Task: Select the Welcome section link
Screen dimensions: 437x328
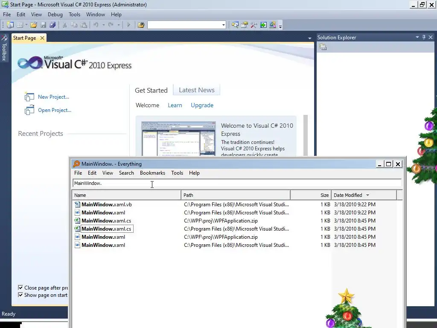Action: point(147,105)
